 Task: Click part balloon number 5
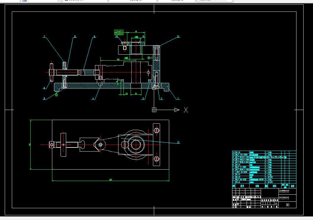[x=44, y=98]
